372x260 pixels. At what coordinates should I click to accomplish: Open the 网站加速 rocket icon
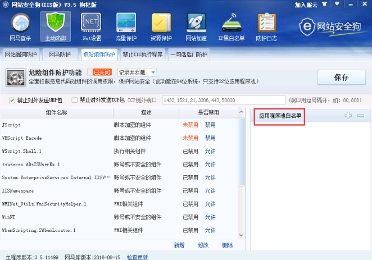click(197, 27)
